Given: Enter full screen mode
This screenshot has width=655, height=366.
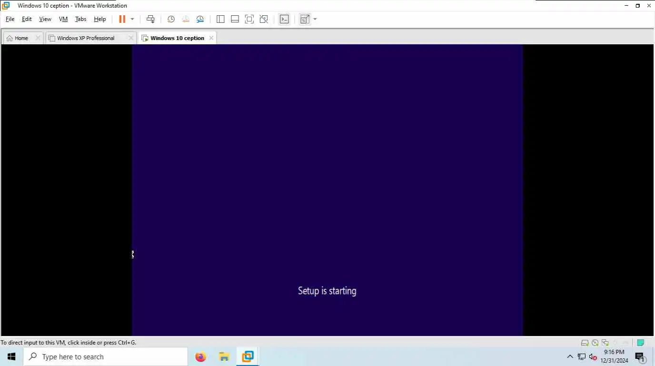Looking at the screenshot, I should point(249,19).
